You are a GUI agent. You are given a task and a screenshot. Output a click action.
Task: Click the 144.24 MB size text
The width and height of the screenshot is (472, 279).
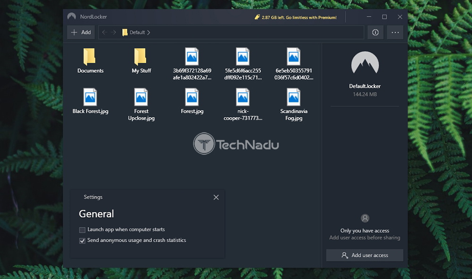[x=365, y=94]
